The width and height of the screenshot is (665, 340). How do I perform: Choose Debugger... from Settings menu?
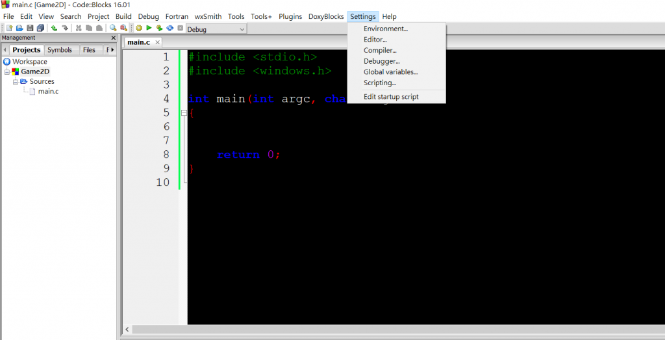tap(397, 61)
